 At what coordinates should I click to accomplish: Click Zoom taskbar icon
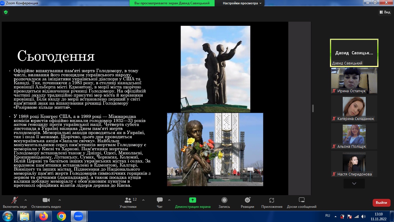[78, 216]
